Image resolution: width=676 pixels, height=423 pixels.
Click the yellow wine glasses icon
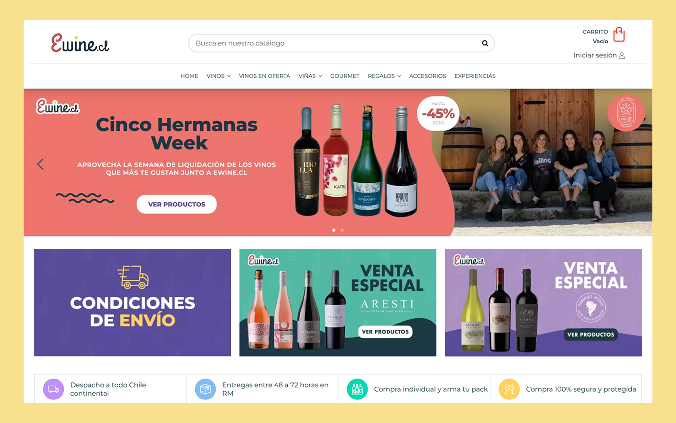pos(509,389)
